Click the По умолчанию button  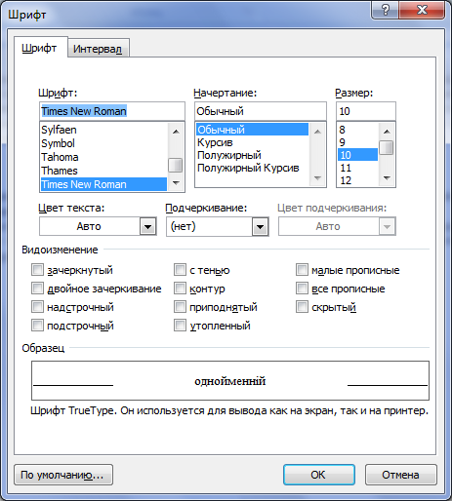click(63, 475)
